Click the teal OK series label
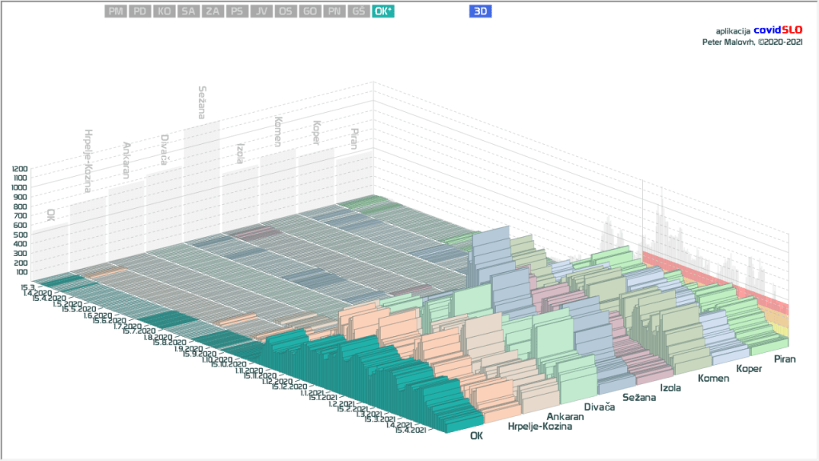Viewport: 819px width, 461px height. [477, 436]
